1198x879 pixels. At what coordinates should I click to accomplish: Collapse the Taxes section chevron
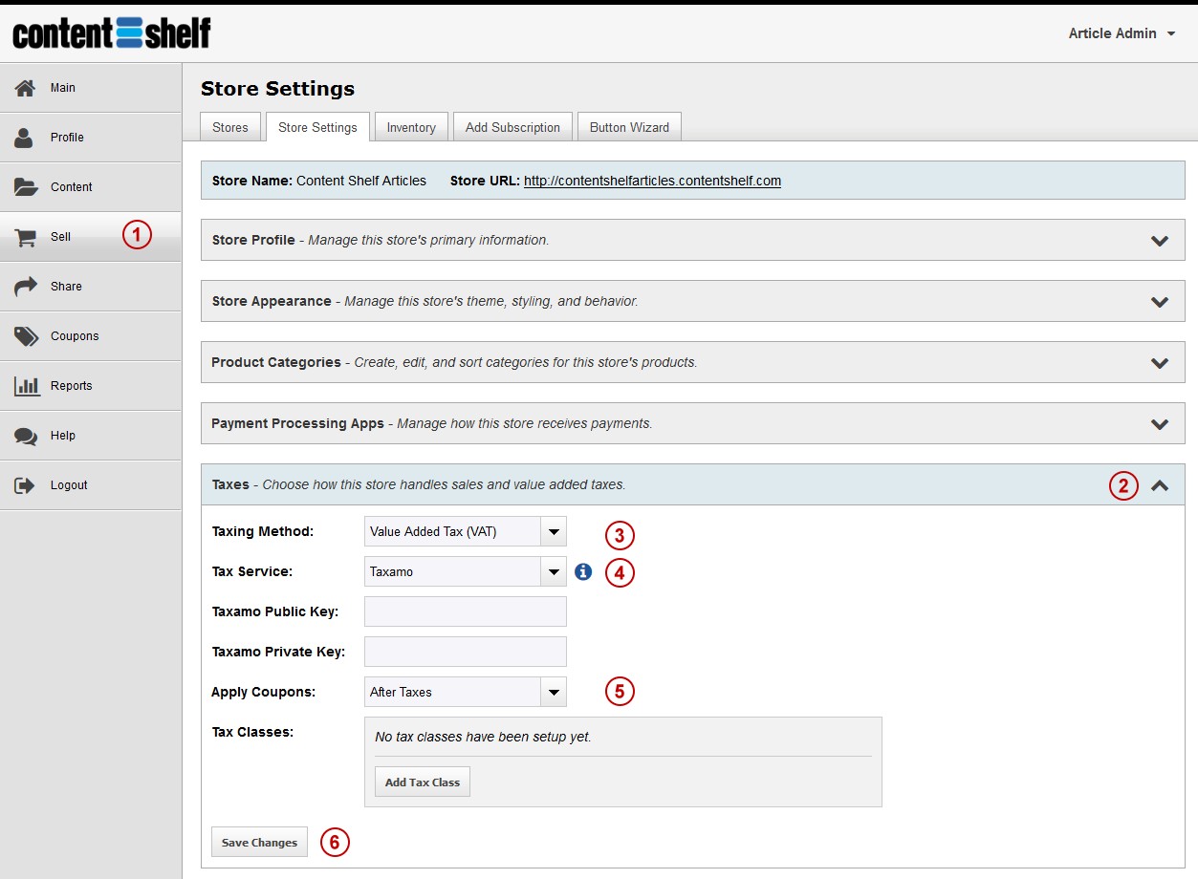[1160, 485]
